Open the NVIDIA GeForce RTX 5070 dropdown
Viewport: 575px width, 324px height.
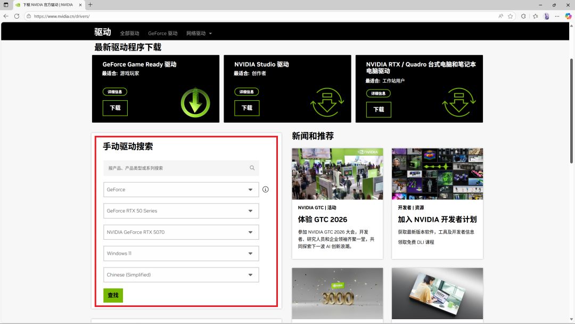[181, 232]
